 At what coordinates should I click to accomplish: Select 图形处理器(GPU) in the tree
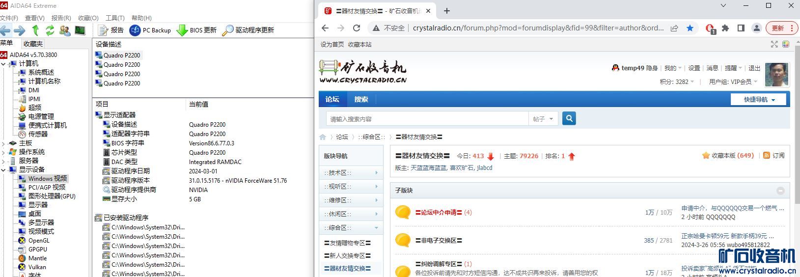52,196
